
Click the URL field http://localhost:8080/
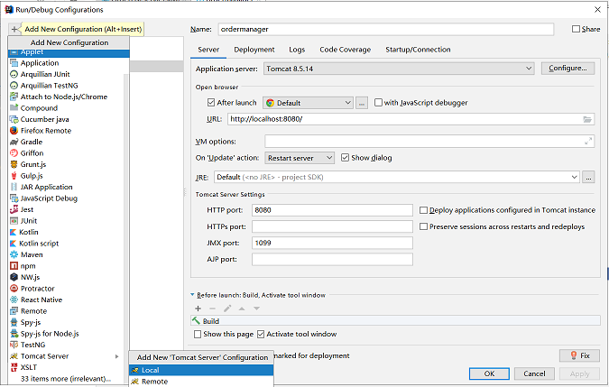click(411, 119)
